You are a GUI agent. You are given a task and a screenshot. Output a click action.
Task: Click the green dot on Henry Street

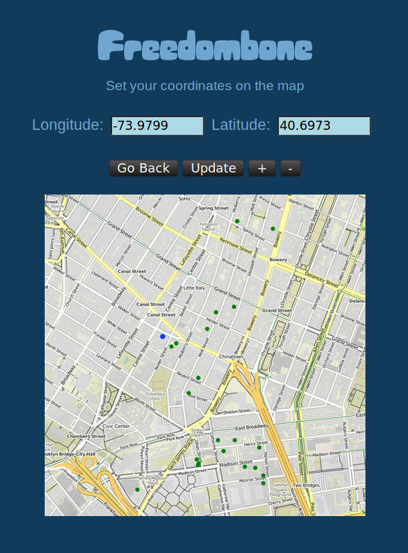(259, 447)
